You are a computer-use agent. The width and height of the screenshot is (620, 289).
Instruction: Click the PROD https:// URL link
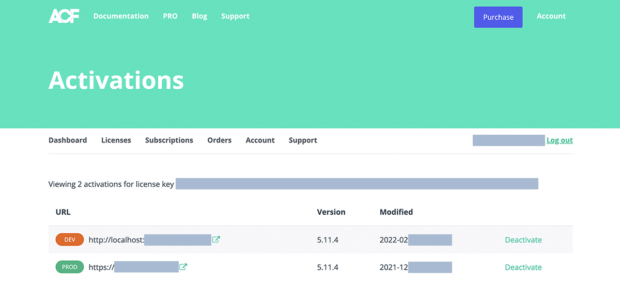click(x=134, y=267)
